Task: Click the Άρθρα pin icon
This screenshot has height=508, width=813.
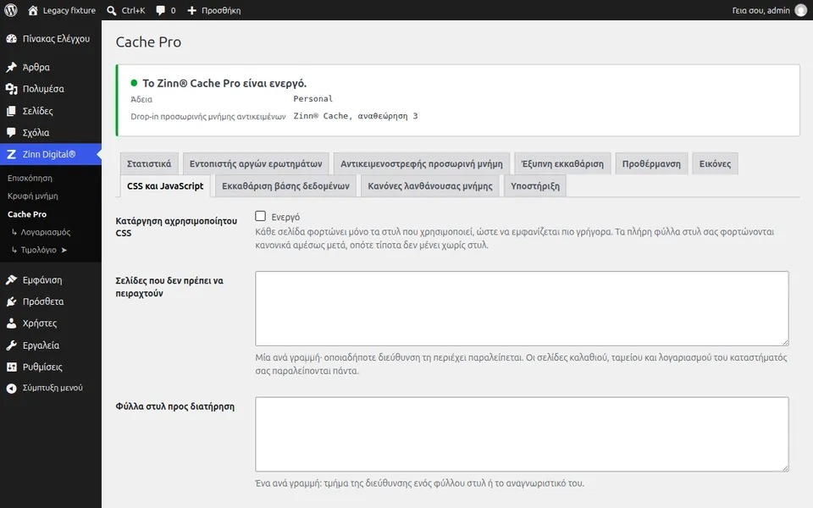Action: 11,68
